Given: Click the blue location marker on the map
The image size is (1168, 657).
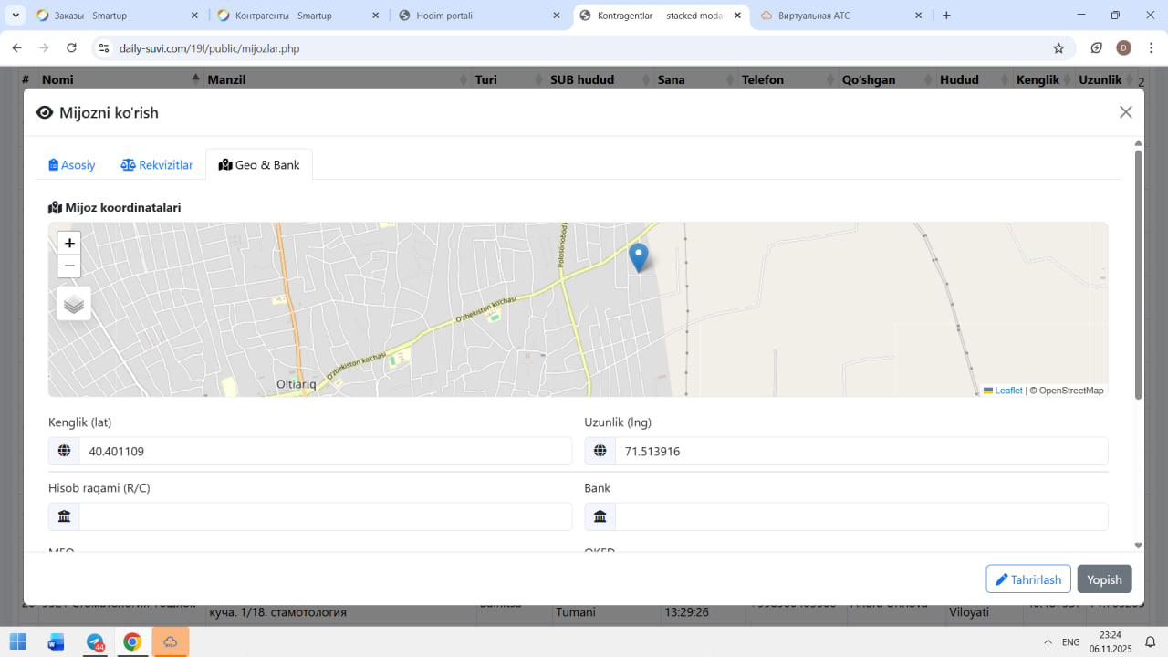Looking at the screenshot, I should 639,257.
